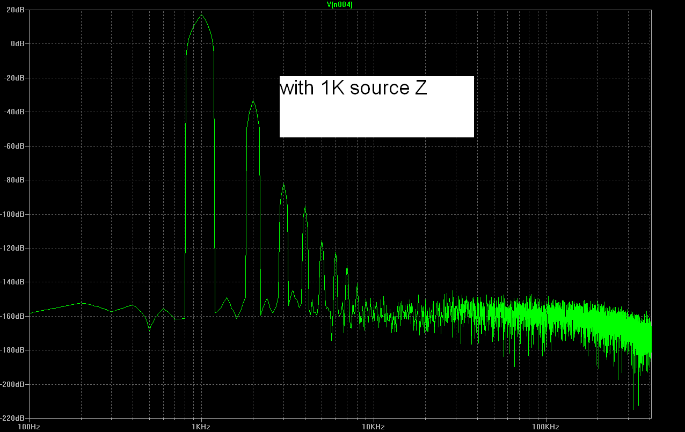Click the 10KHz frequency label

[x=374, y=427]
